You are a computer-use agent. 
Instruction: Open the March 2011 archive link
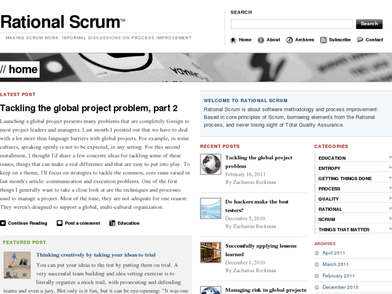(x=335, y=264)
